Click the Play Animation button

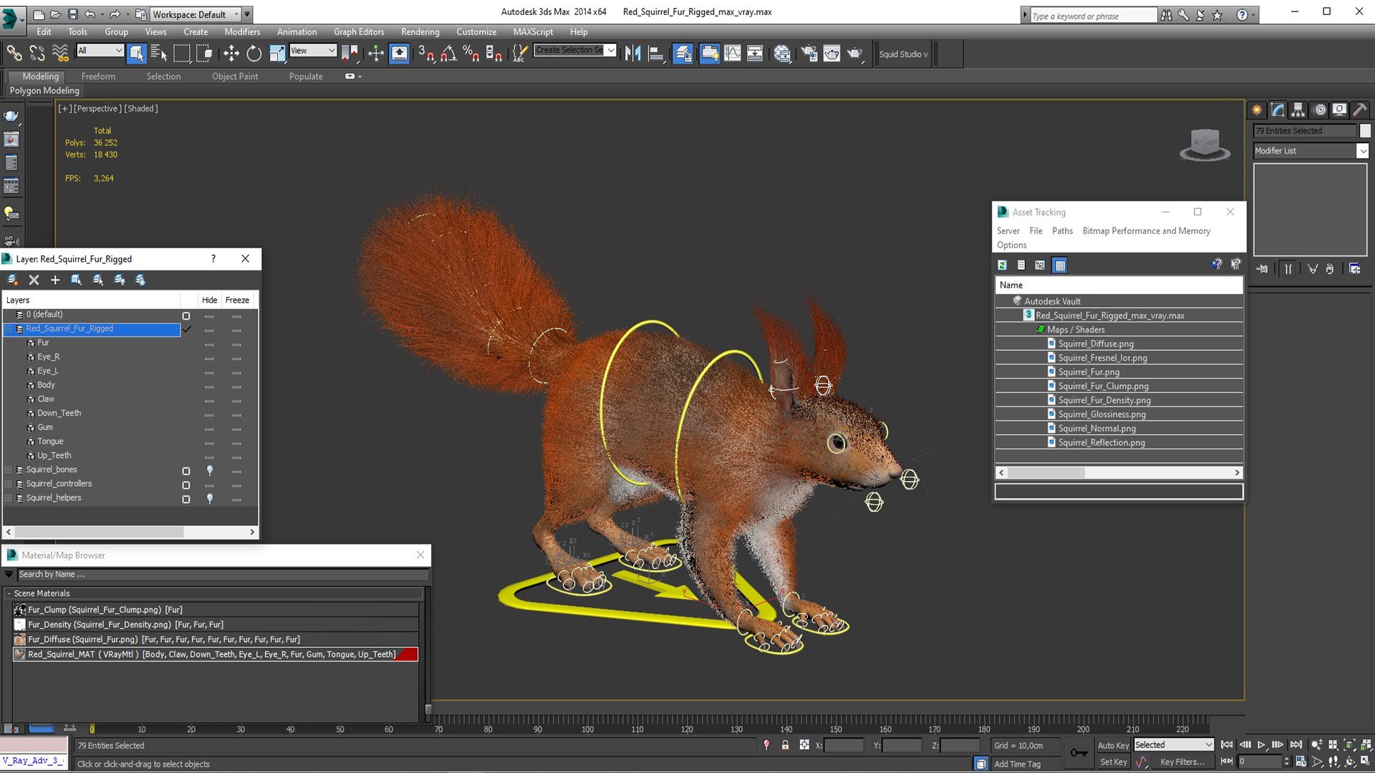point(1261,745)
